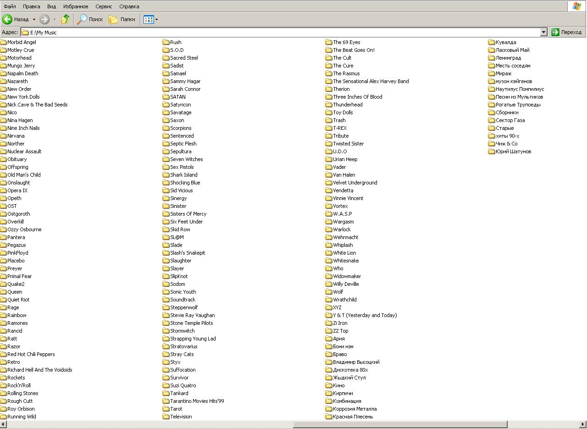Select the Scorpions folder icon
This screenshot has height=429, width=587.
pos(166,128)
